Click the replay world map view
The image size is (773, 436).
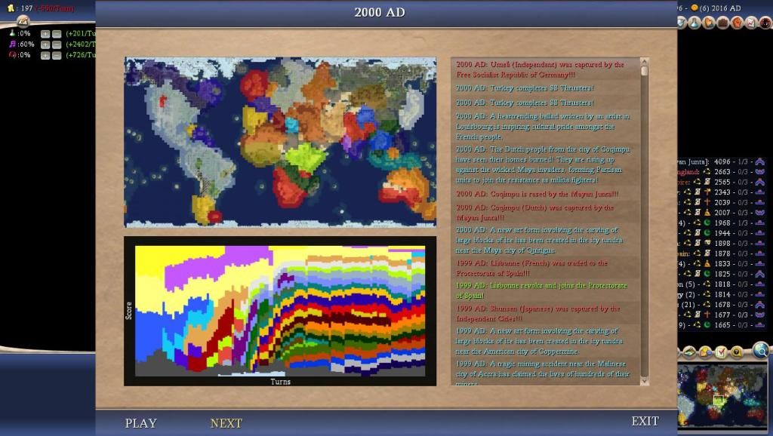point(280,142)
